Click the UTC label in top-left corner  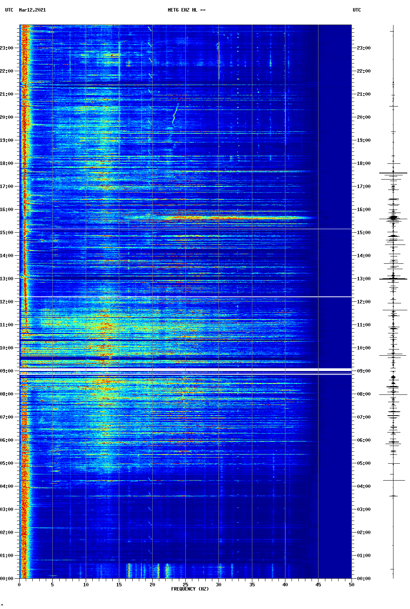click(x=9, y=10)
